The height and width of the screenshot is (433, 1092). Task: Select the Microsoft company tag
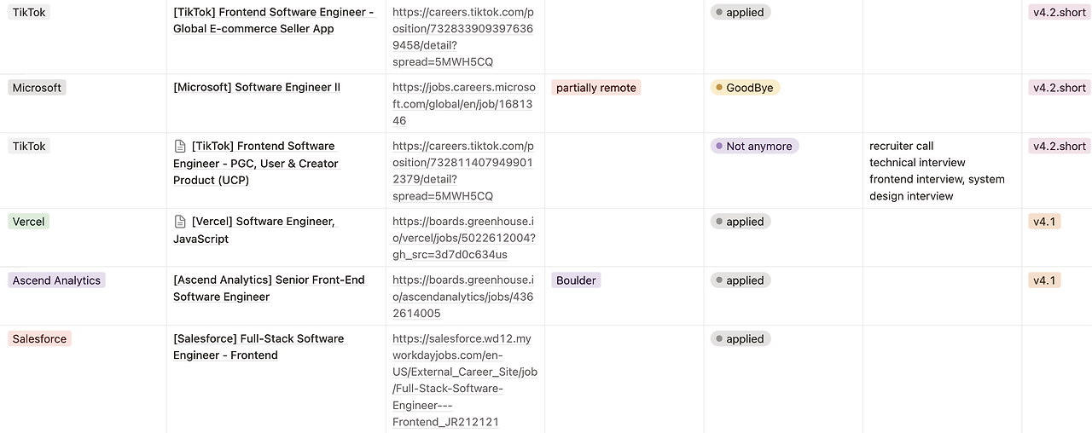[x=37, y=88]
